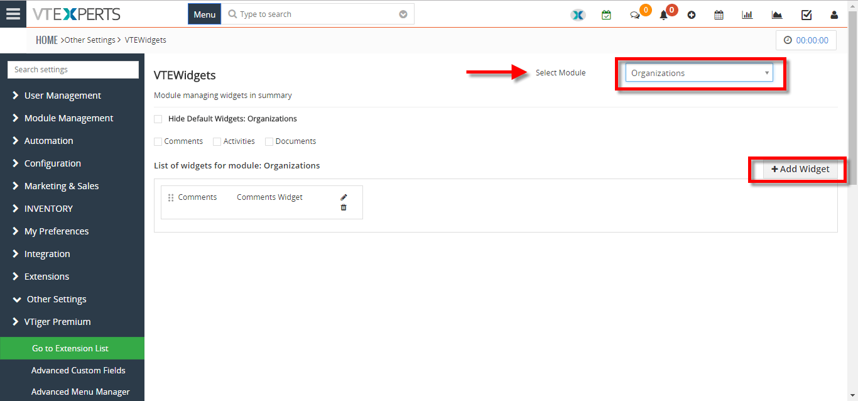Open the notifications bell
The height and width of the screenshot is (401, 858).
(x=663, y=14)
